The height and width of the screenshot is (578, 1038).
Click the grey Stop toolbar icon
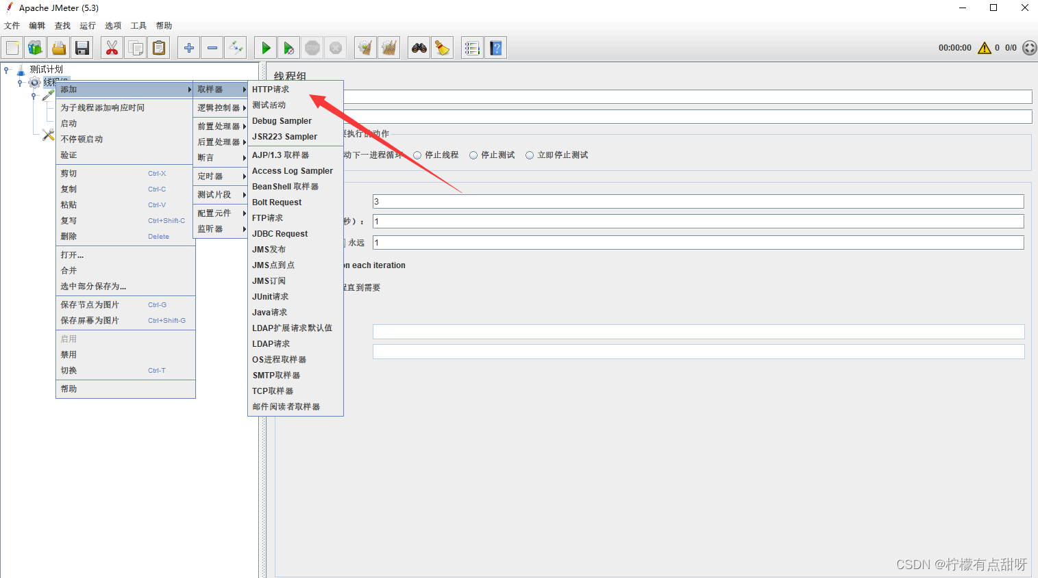(x=312, y=48)
